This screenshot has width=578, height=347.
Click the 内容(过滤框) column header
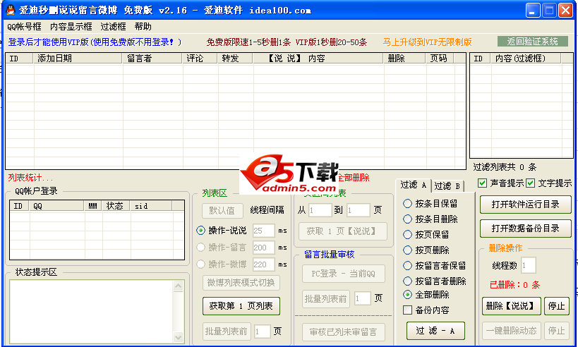point(526,59)
